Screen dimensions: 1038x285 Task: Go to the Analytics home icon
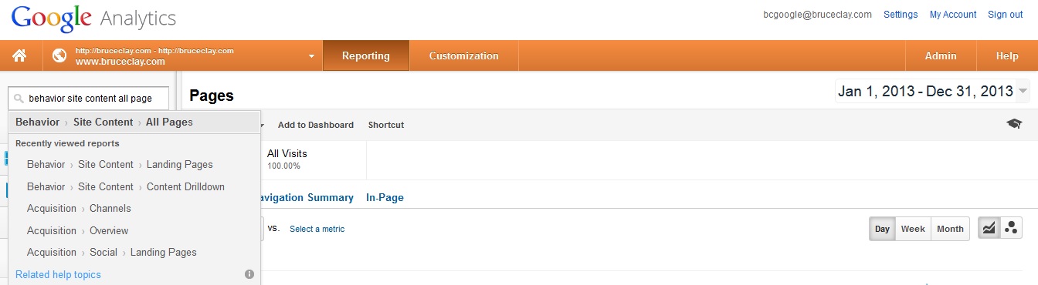tap(19, 55)
